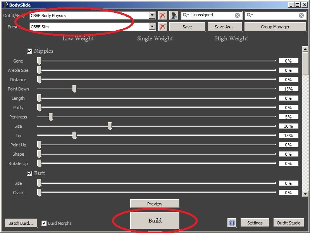Screen dimensions: 310x233
Task: Click the slider list scrollbar thumb
Action: pyautogui.click(x=305, y=63)
